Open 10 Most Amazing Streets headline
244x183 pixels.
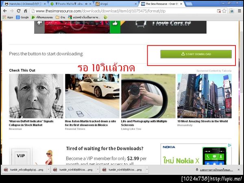point(203,121)
